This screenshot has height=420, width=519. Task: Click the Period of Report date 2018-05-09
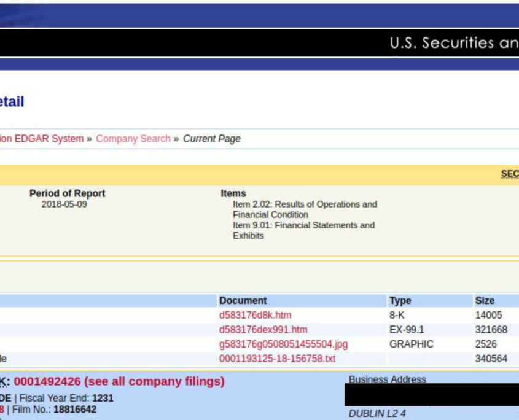(x=64, y=204)
